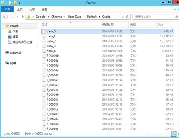
Task: Click the file icon of f_00000f
Action: (x=44, y=75)
